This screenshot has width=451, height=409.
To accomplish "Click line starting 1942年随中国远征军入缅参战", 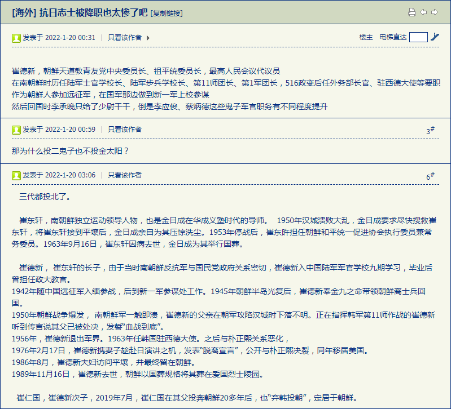I will (218, 297).
